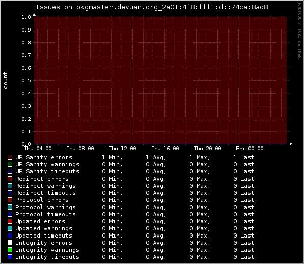The width and height of the screenshot is (304, 264).
Task: Click the Thu 12:00 time axis label
Action: click(123, 149)
